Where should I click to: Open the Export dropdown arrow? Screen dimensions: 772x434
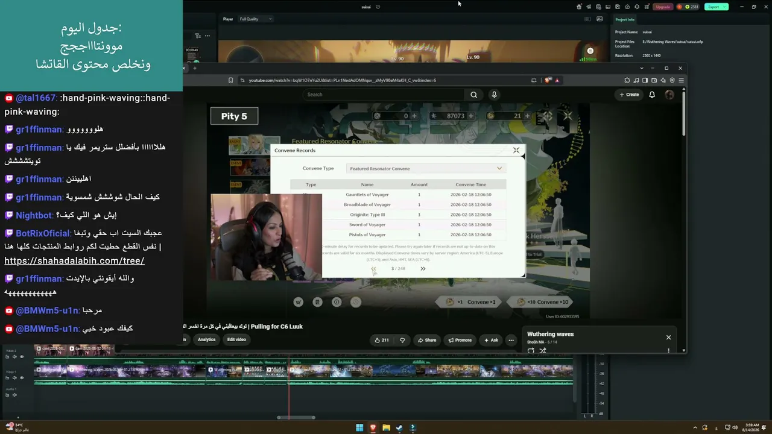click(x=724, y=7)
